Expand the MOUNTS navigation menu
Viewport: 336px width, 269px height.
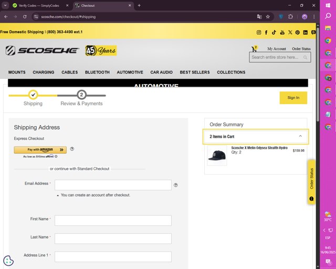click(x=17, y=73)
